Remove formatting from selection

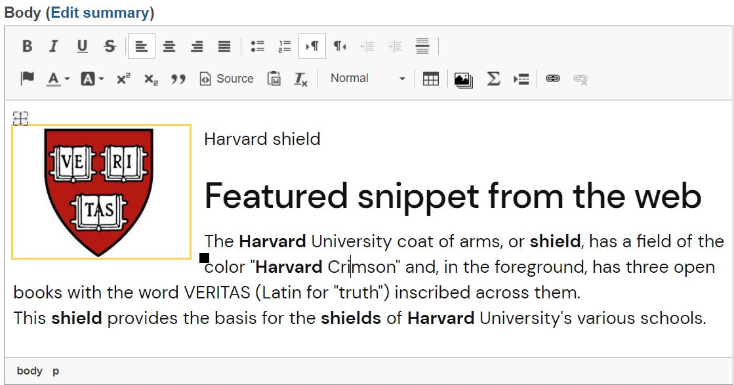point(300,79)
